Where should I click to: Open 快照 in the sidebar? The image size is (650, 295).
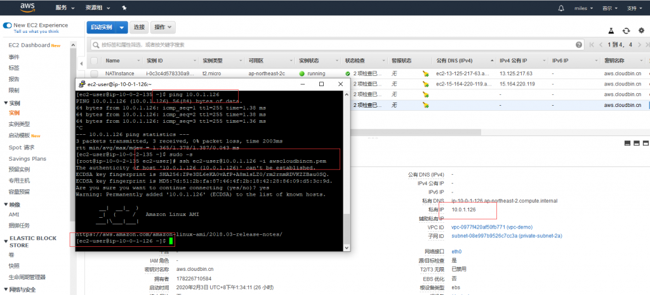[x=14, y=266]
